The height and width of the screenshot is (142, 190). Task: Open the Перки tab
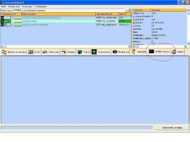pos(83,52)
